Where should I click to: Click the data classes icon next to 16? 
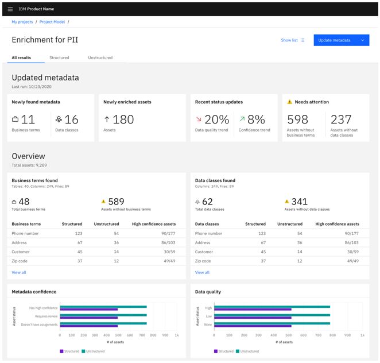(x=59, y=119)
